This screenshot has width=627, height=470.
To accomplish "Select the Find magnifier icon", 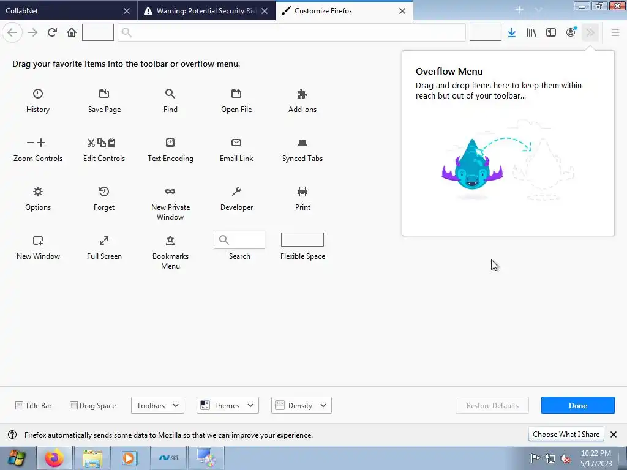I will 170,94.
